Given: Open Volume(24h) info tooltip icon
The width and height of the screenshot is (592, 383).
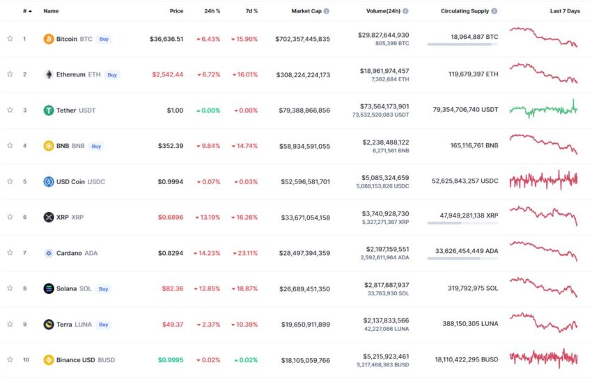Looking at the screenshot, I should tap(405, 11).
